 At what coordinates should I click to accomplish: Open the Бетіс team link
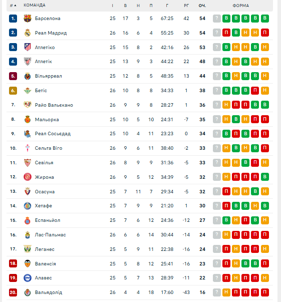tap(41, 91)
